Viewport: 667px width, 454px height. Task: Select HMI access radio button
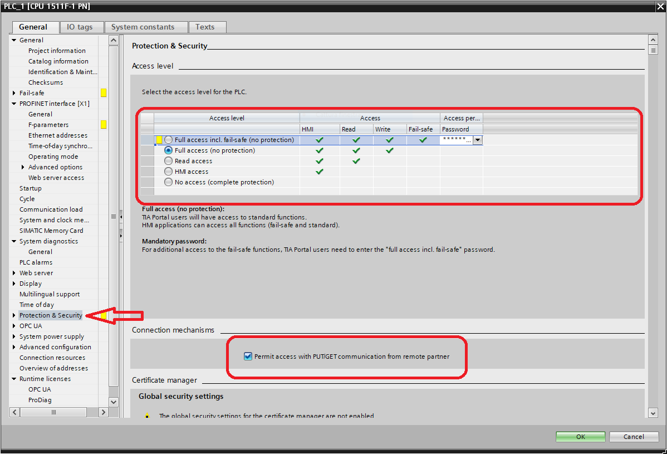click(169, 172)
